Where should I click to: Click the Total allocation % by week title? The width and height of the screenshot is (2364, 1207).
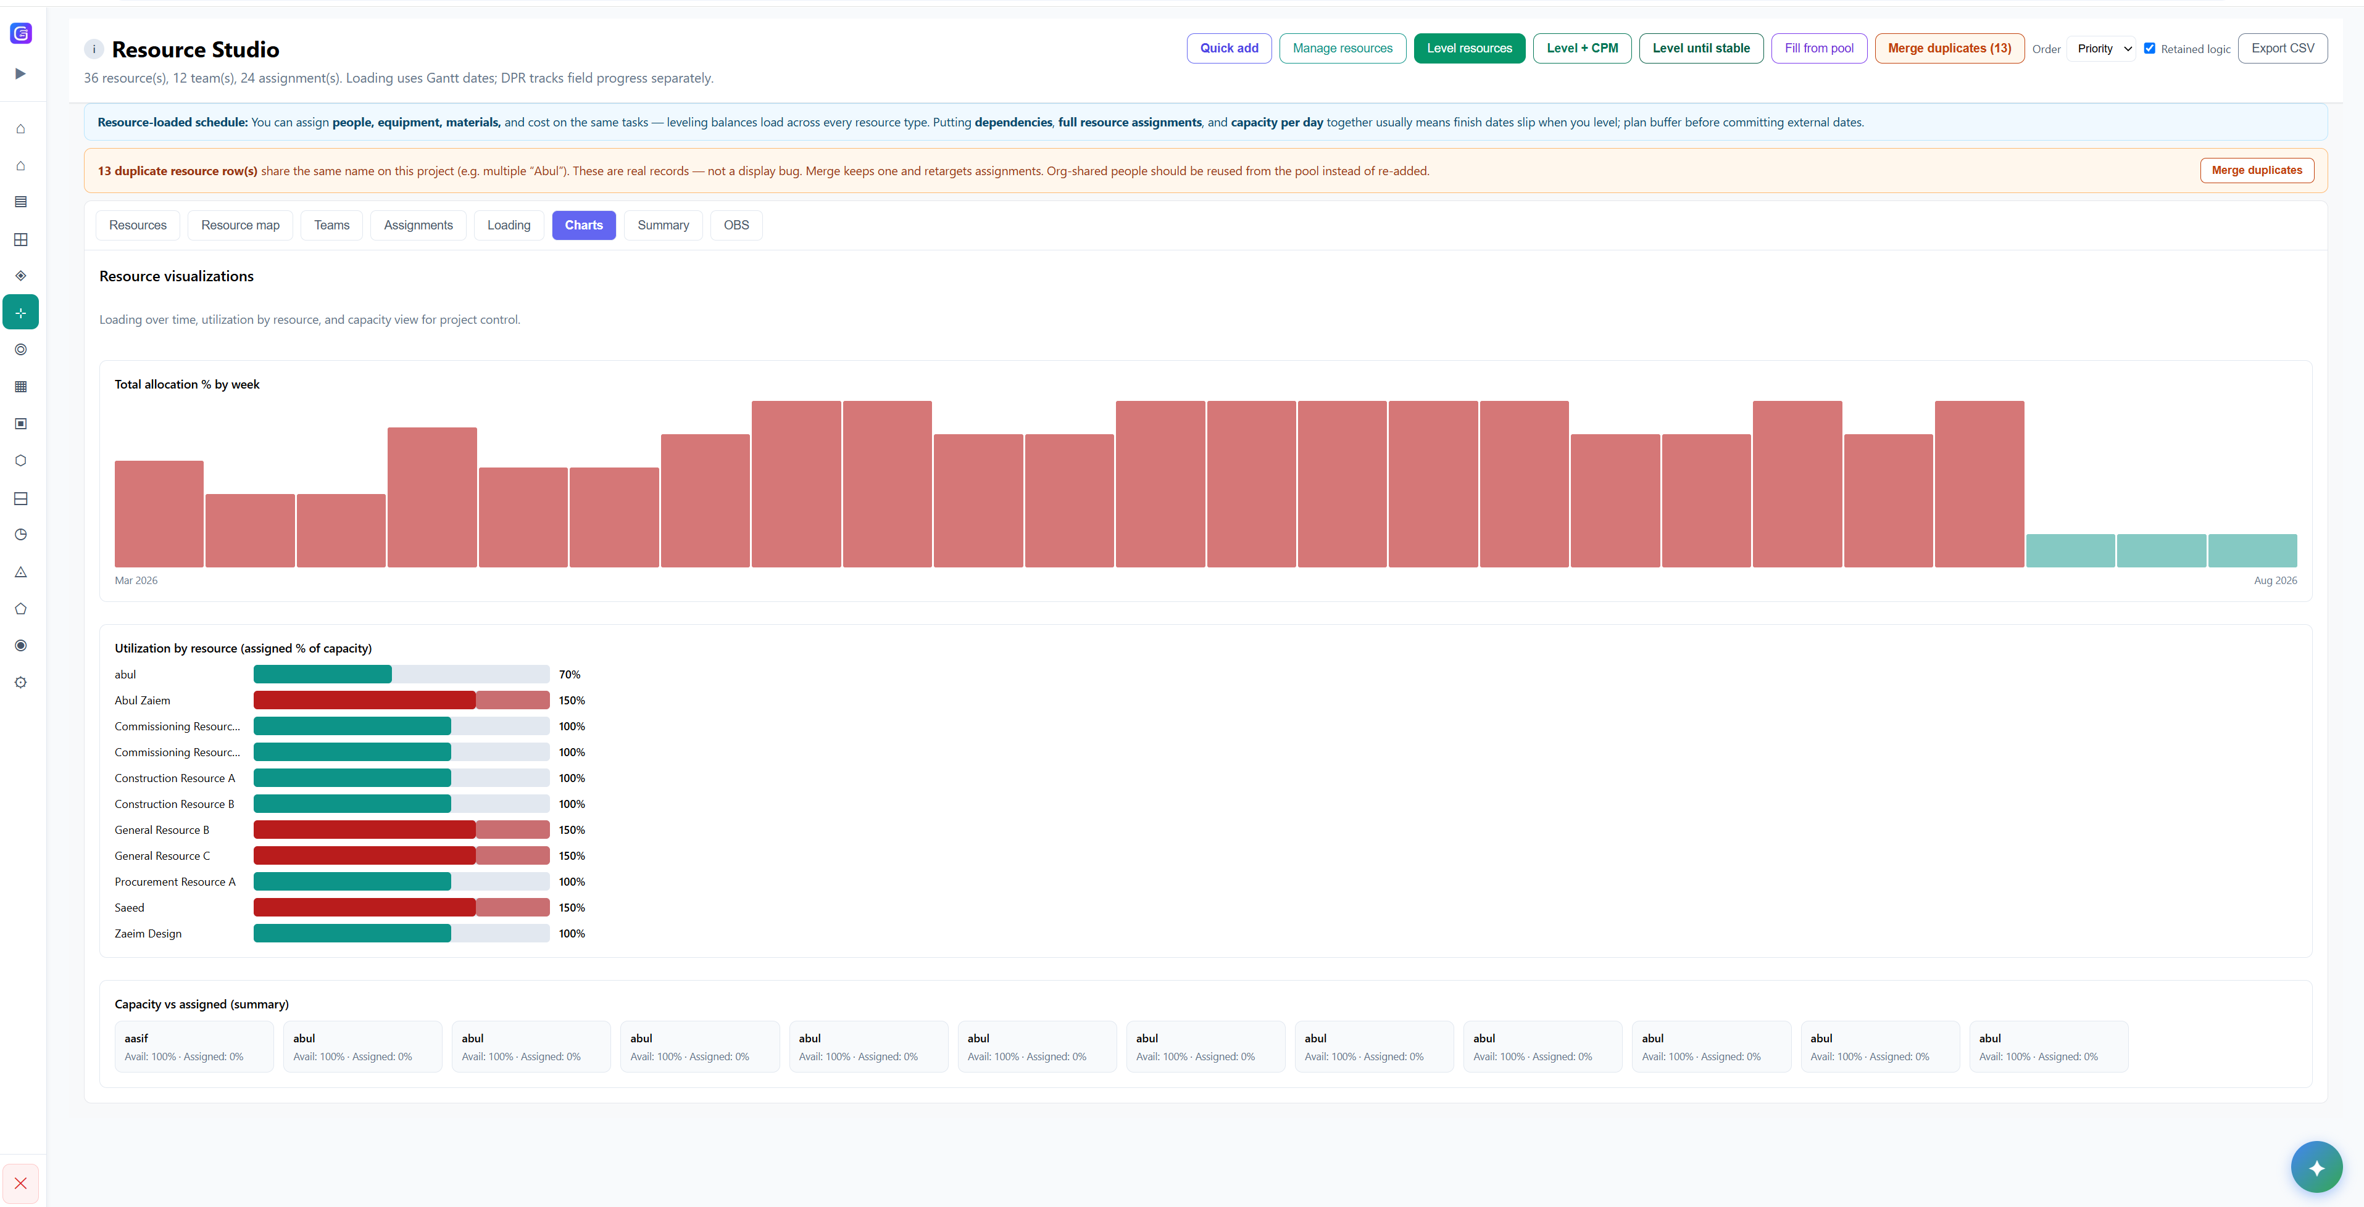pos(187,384)
